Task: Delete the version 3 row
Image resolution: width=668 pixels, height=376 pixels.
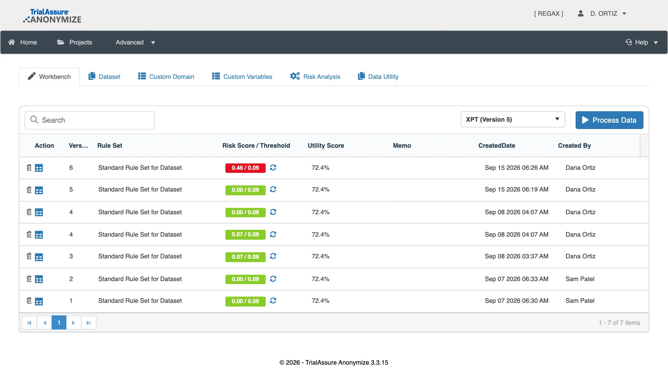Action: coord(29,256)
